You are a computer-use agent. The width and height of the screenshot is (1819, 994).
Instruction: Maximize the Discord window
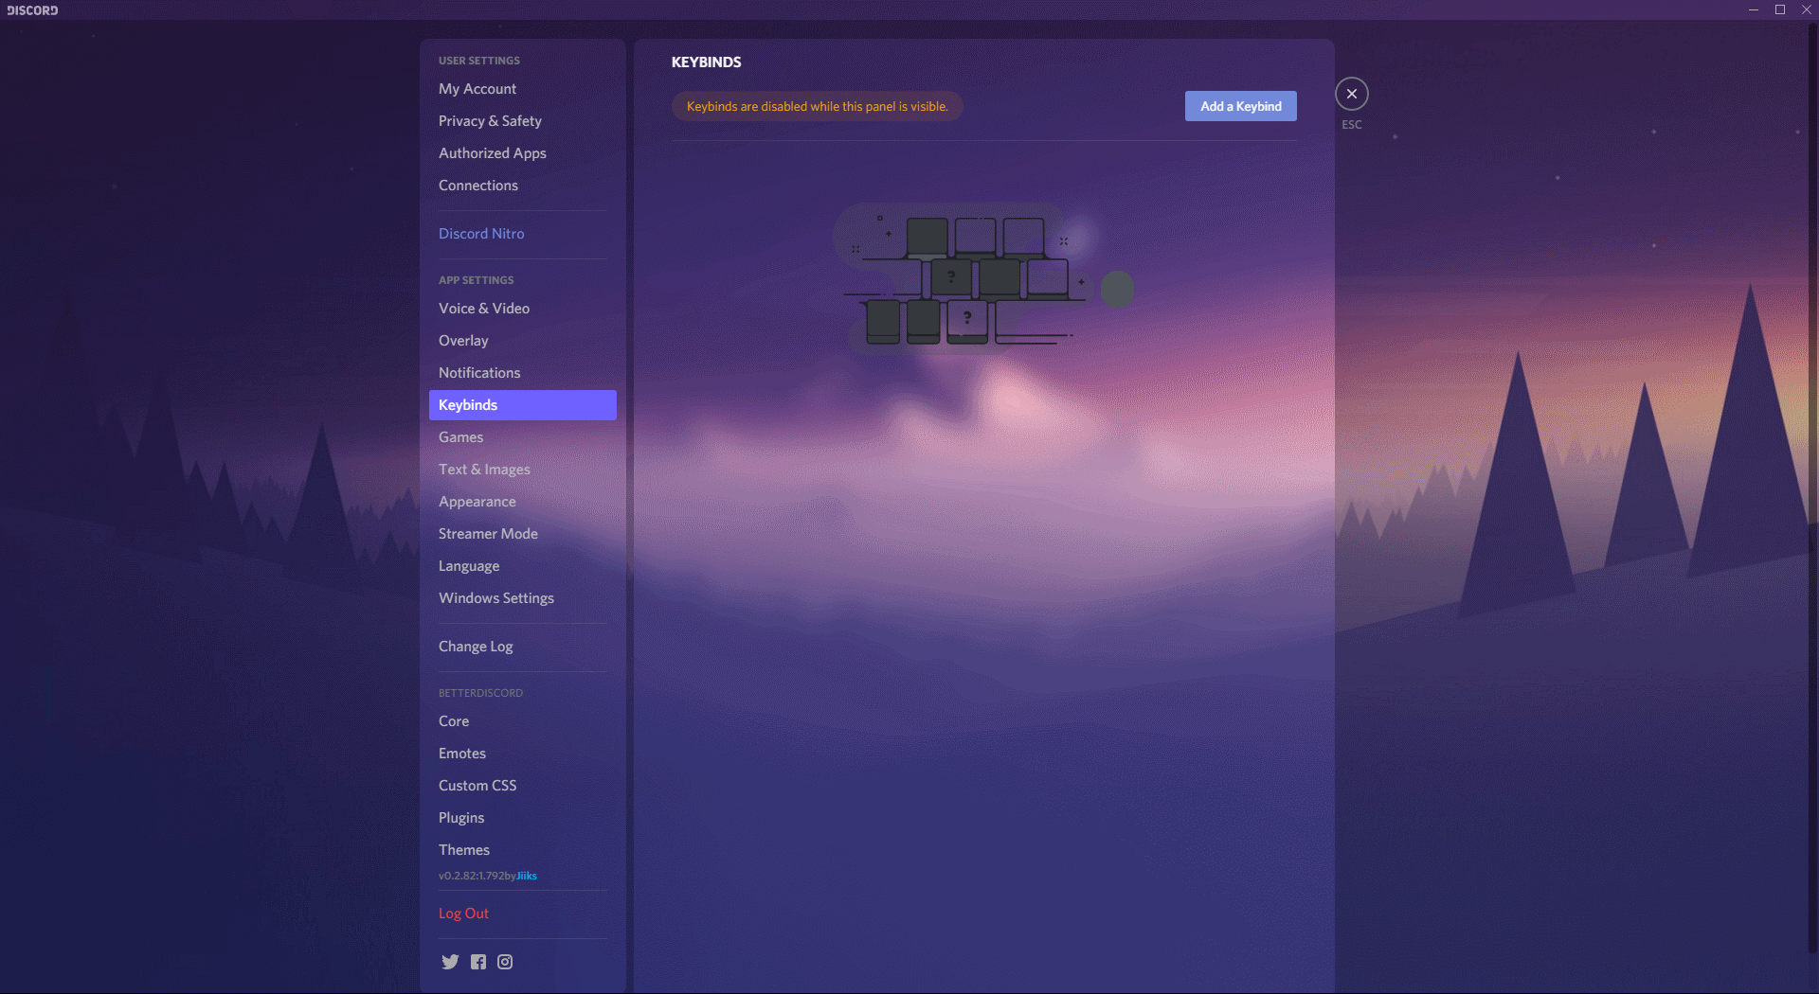1780,9
